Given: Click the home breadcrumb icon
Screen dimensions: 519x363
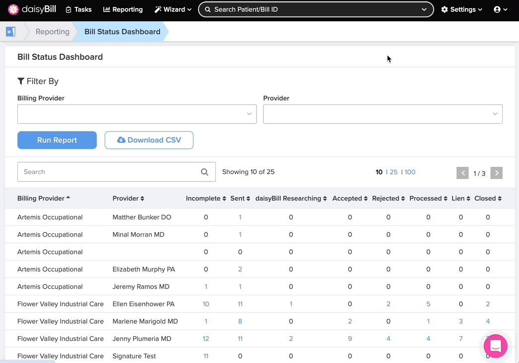Looking at the screenshot, I should click(x=10, y=32).
